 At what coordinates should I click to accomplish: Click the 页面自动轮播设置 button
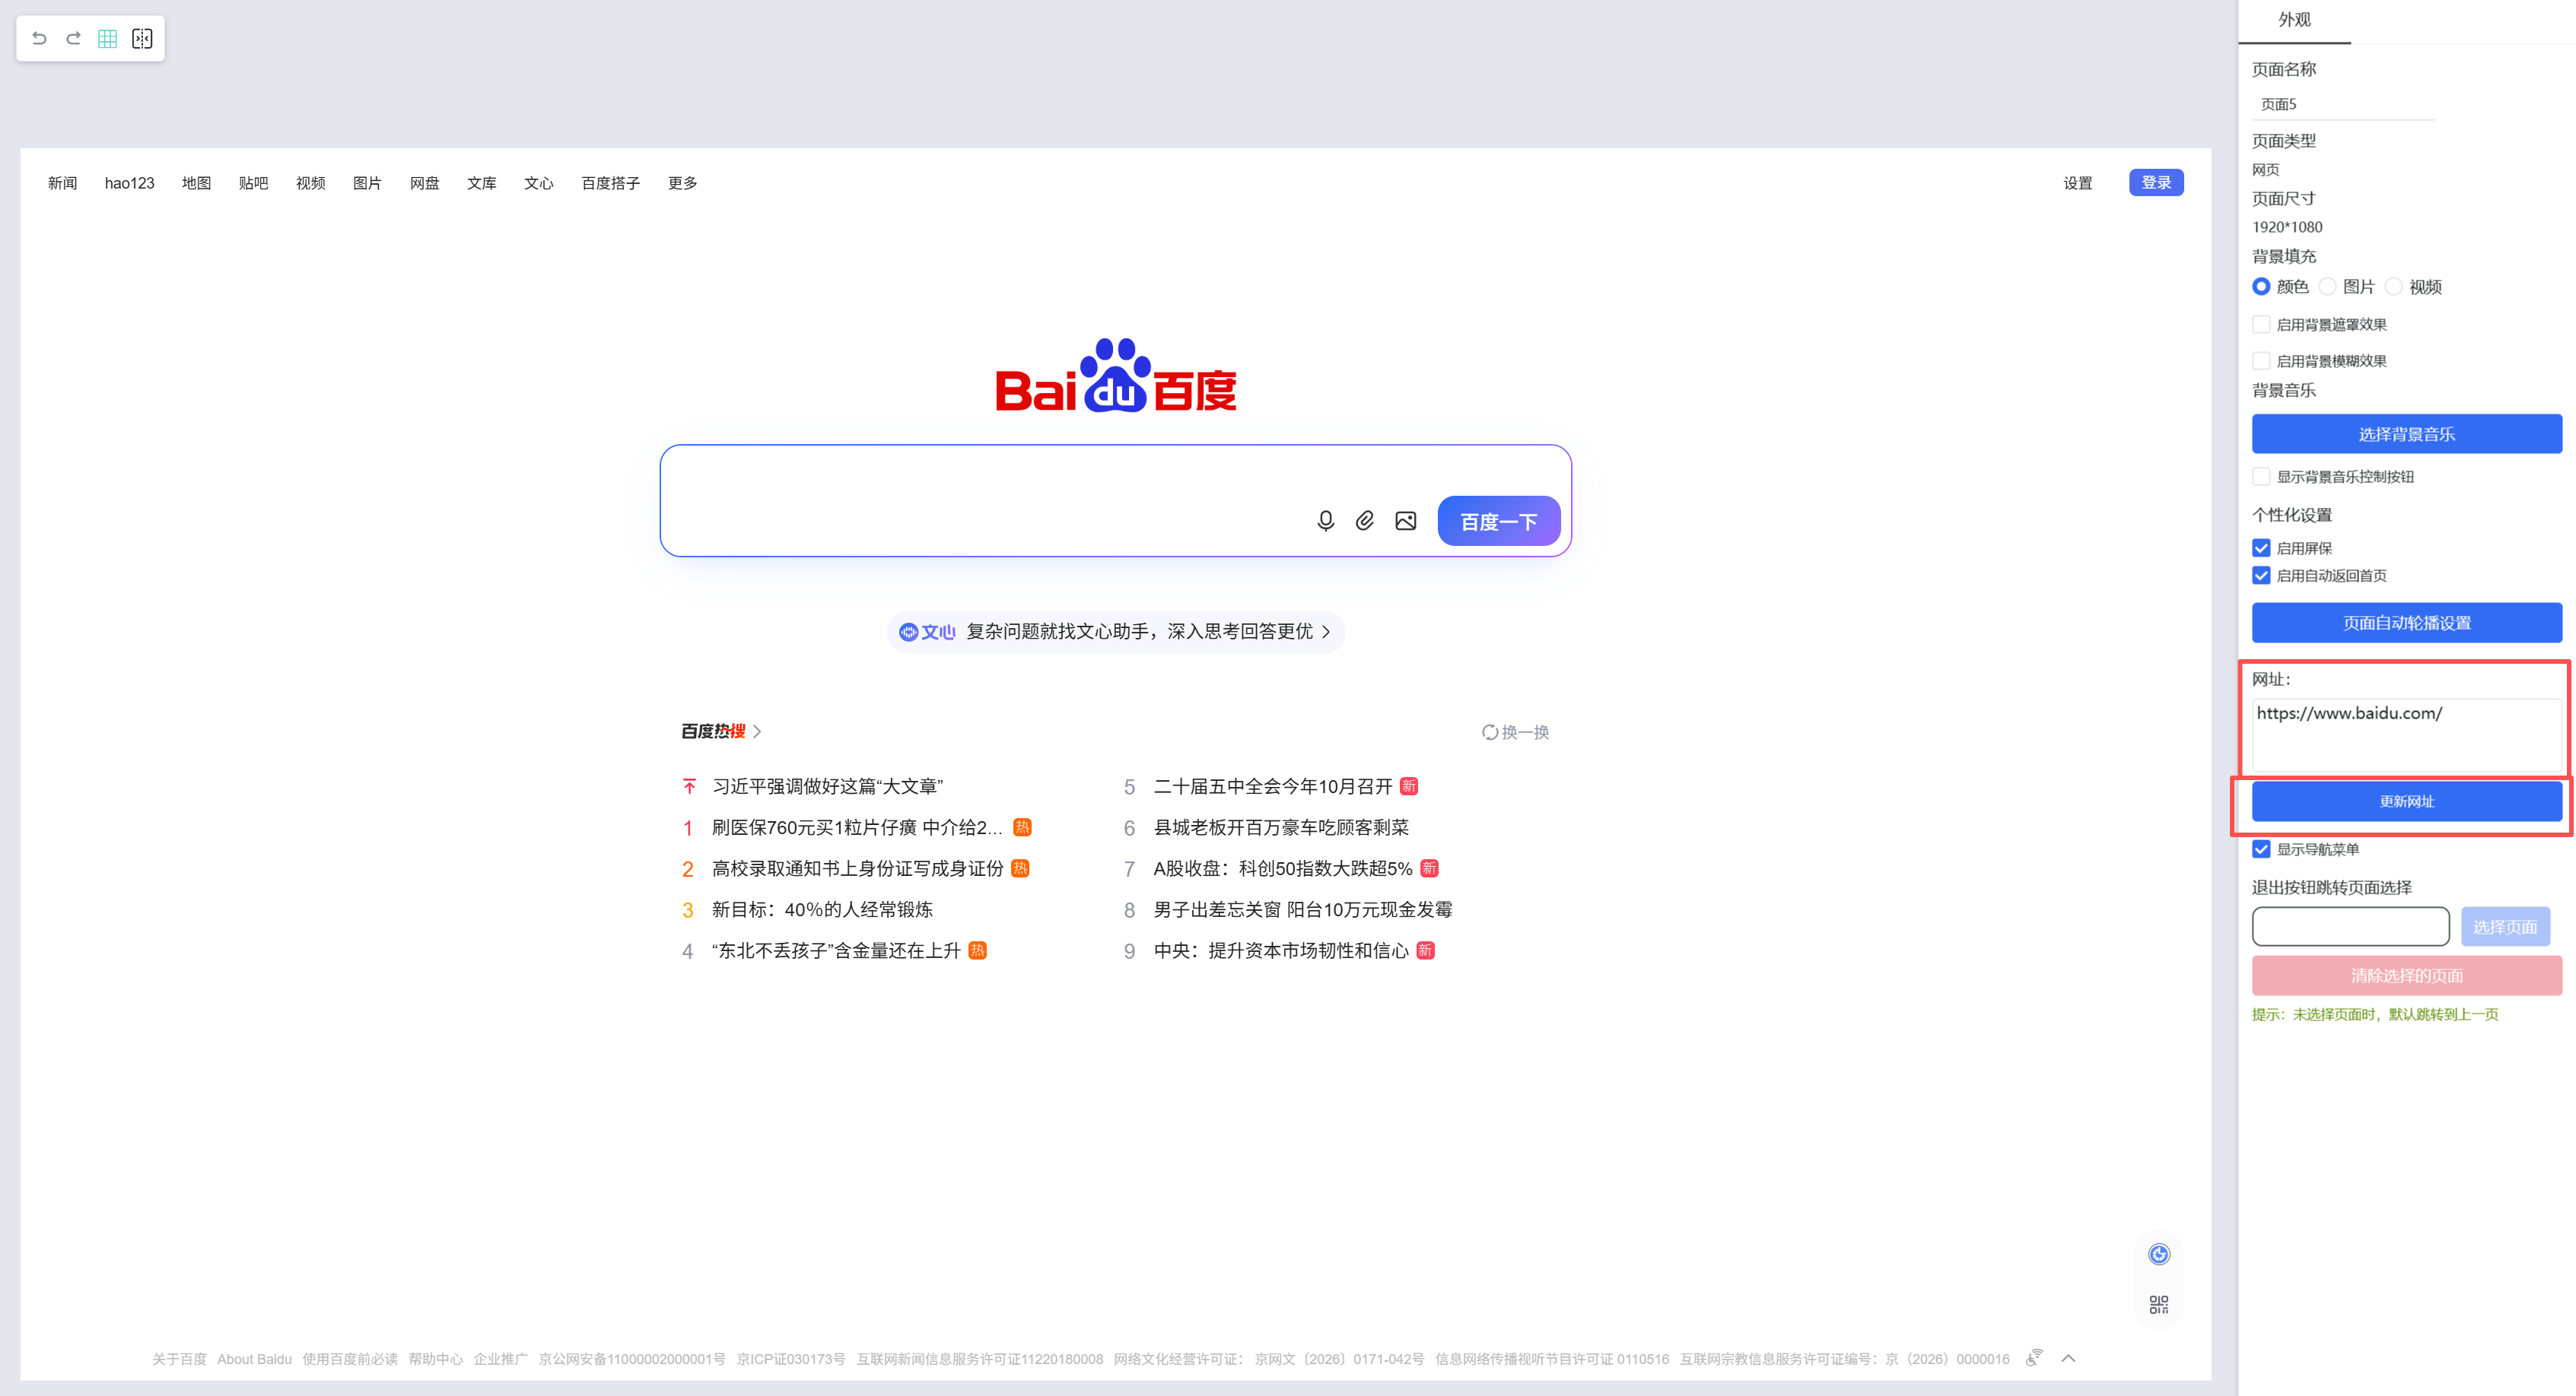(2406, 623)
